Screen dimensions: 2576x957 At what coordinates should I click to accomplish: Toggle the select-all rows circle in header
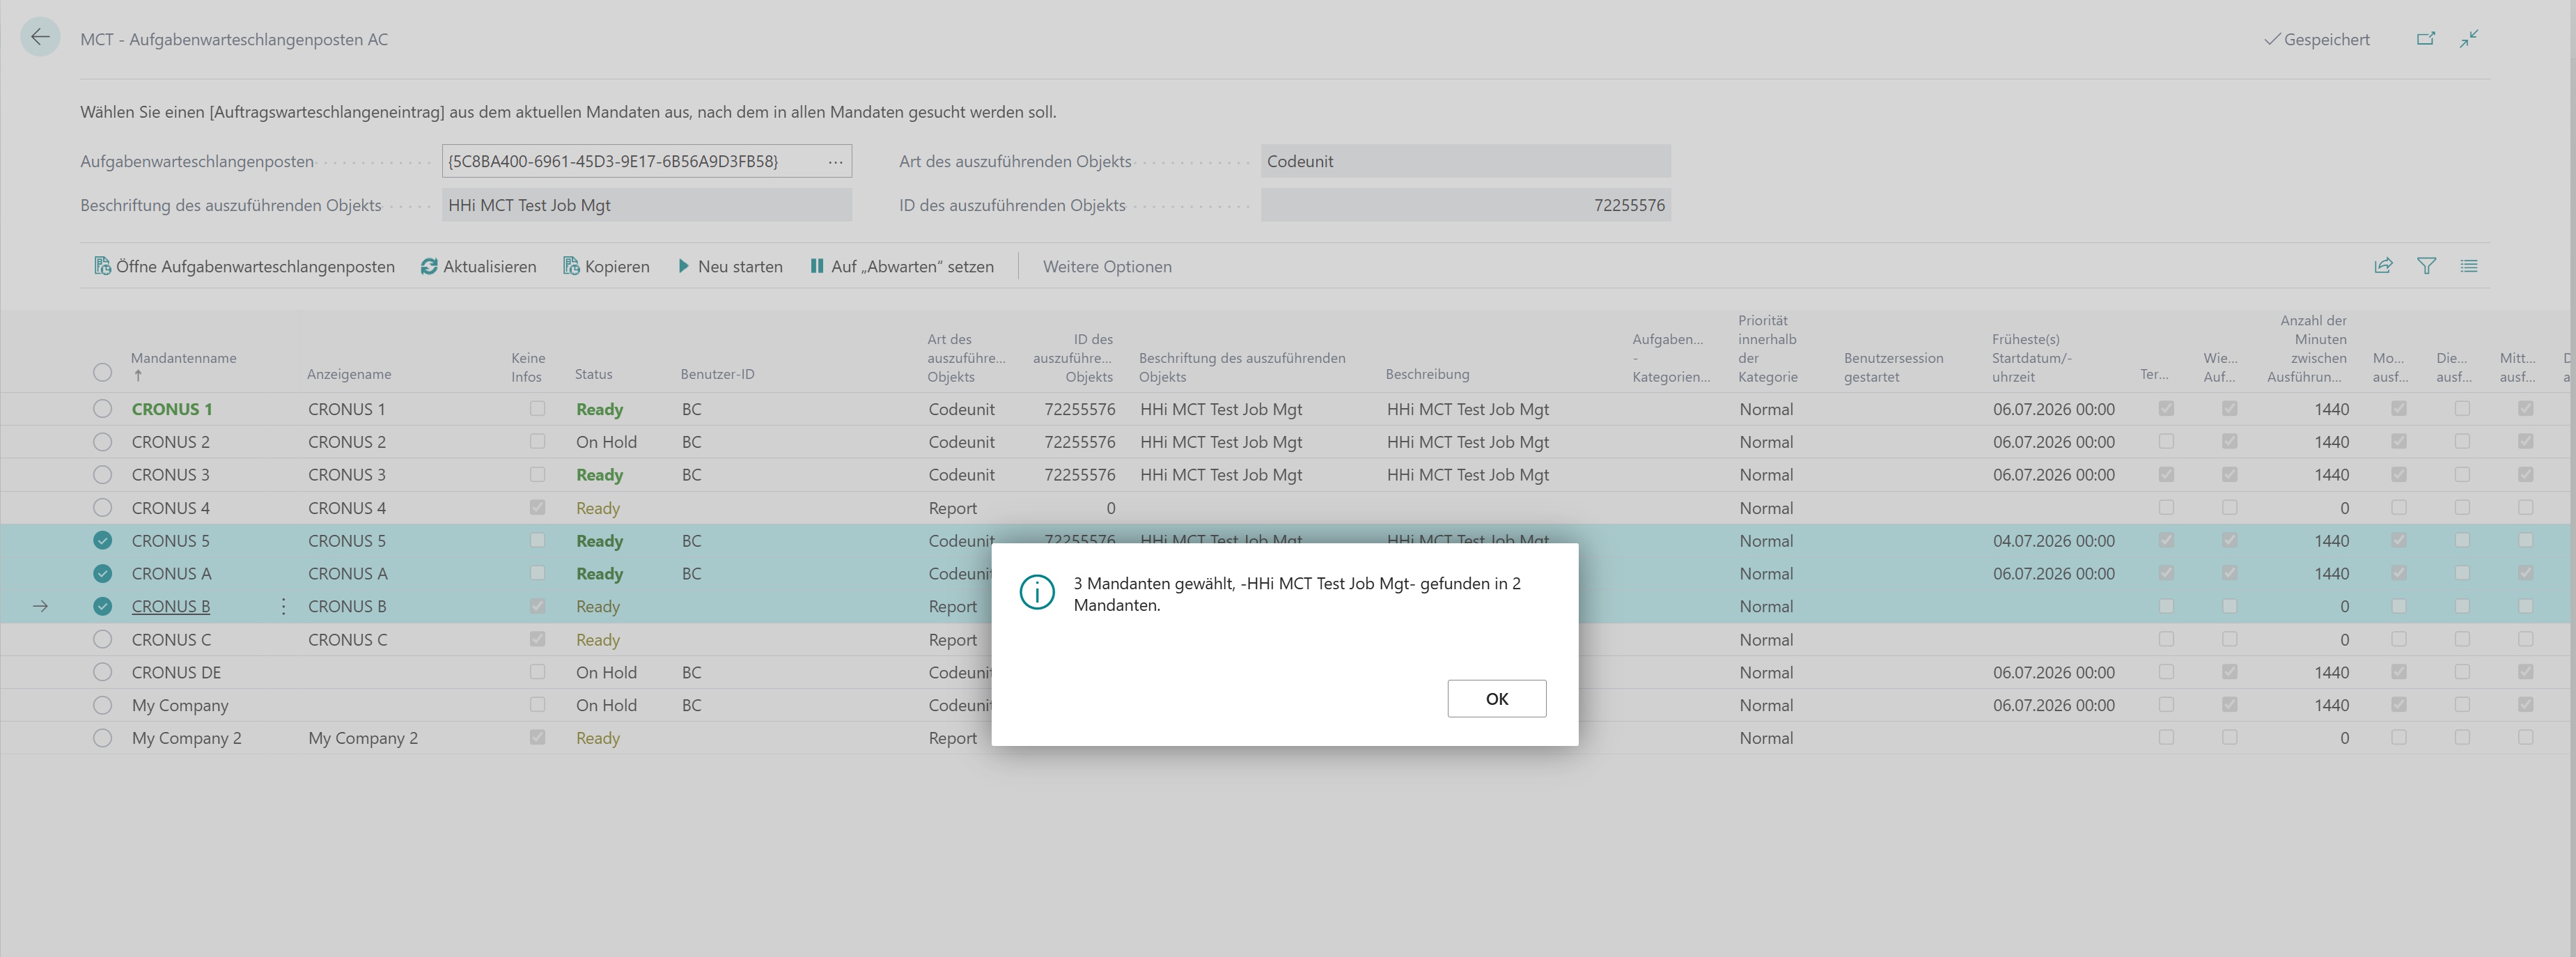point(102,372)
